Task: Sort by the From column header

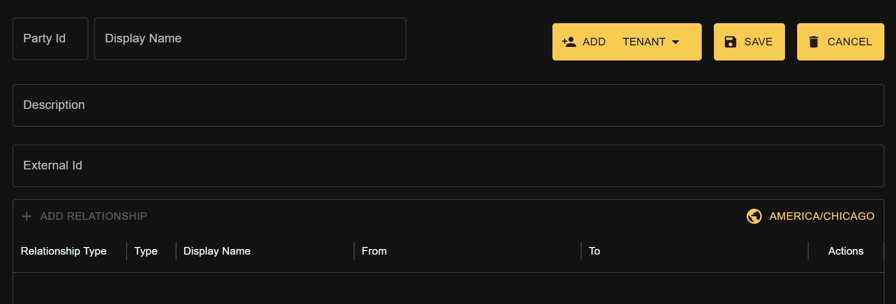Action: pyautogui.click(x=374, y=251)
